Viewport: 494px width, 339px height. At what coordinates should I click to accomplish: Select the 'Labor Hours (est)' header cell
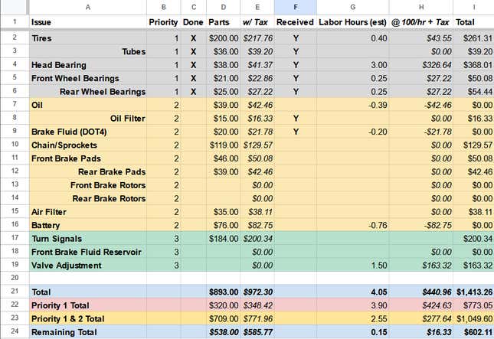[352, 23]
